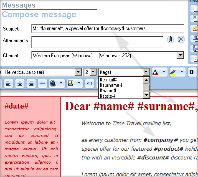This screenshot has height=177, width=198.
Task: Remove attachment with the X icon
Action: (x=181, y=39)
